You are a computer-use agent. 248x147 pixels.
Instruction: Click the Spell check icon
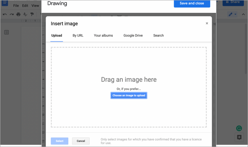coord(25,14)
